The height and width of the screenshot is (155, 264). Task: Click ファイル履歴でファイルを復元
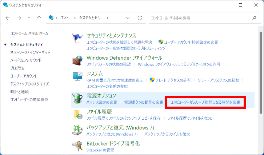coord(190,118)
